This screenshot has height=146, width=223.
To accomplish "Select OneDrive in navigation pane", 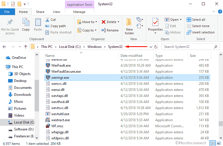I will (x=16, y=58).
